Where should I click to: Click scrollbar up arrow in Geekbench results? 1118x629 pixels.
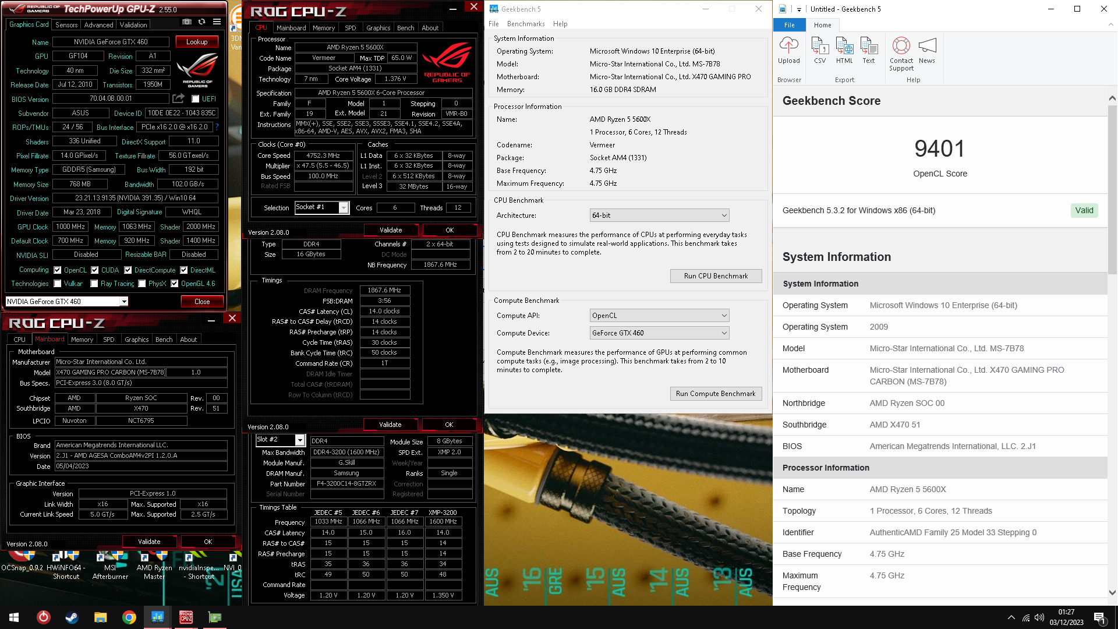coord(1112,98)
